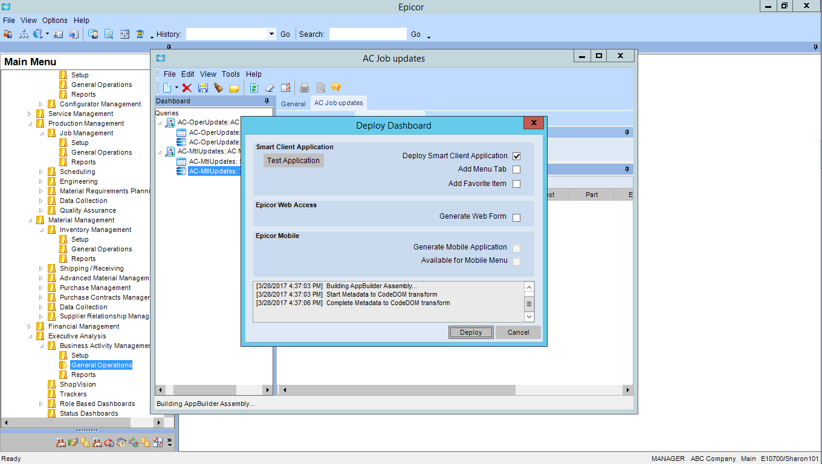Select the AC Job updates tab

click(338, 103)
